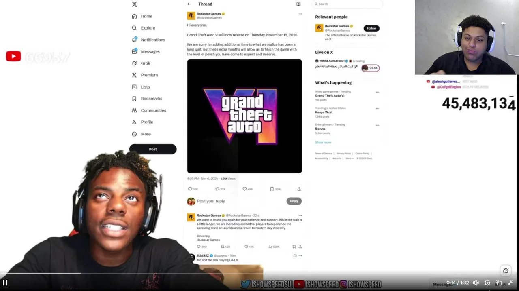Screen dimensions: 519x291
Task: Pause the video playback
Action: click(5, 283)
